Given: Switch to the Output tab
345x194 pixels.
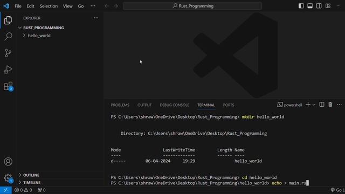Looking at the screenshot, I should tap(144, 105).
